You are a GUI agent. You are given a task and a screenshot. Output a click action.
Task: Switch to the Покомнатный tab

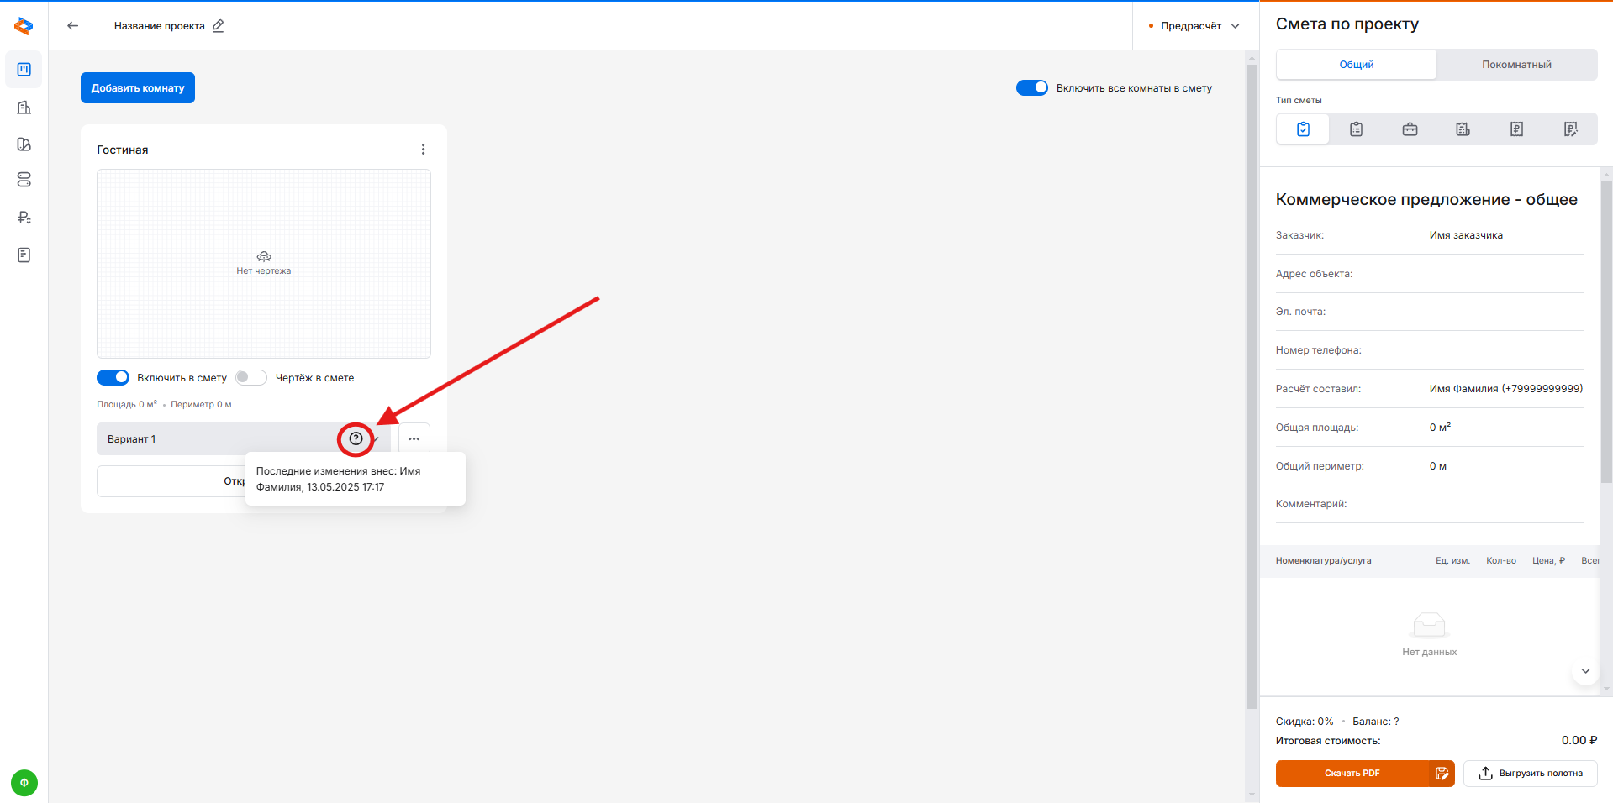click(x=1515, y=65)
